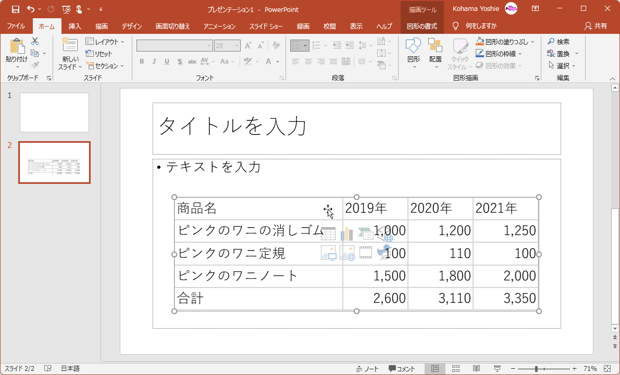
Task: Start slideshow from beginning icon in title bar
Action: [67, 9]
